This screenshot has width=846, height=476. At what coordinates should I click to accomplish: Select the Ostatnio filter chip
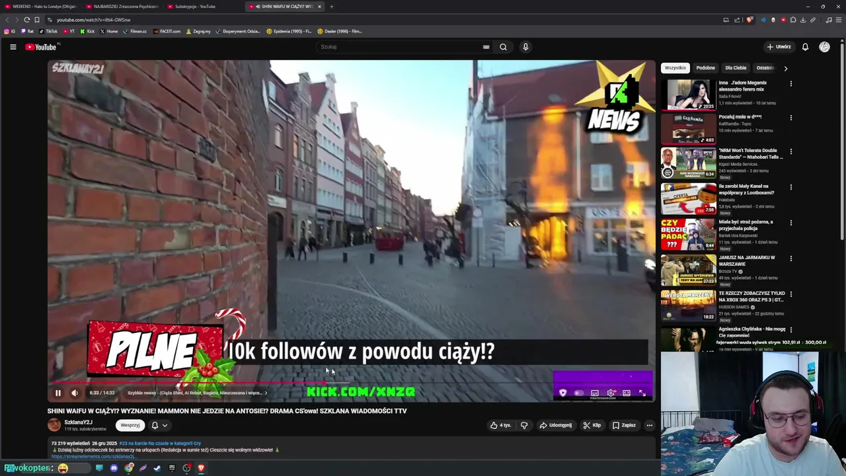pos(765,68)
